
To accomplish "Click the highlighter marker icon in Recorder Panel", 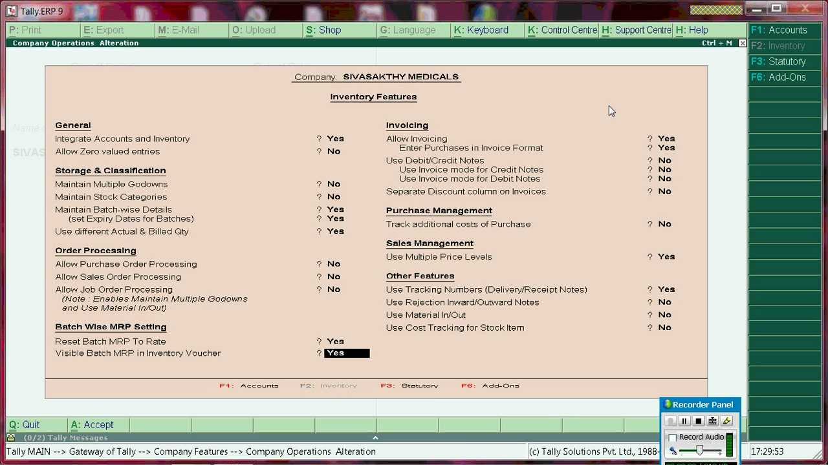I will (x=727, y=421).
